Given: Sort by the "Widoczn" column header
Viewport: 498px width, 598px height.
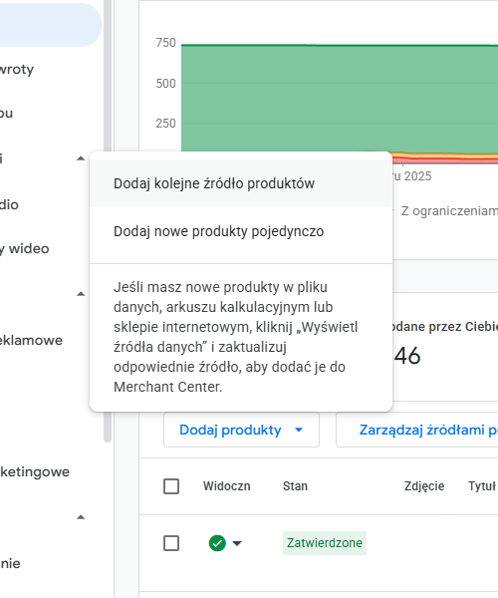Looking at the screenshot, I should pyautogui.click(x=227, y=486).
